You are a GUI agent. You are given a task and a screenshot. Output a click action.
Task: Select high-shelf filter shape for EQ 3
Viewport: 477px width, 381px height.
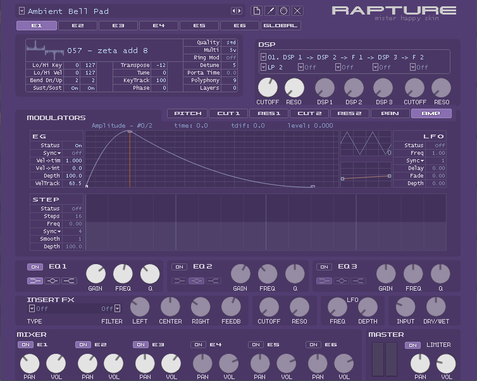click(359, 281)
